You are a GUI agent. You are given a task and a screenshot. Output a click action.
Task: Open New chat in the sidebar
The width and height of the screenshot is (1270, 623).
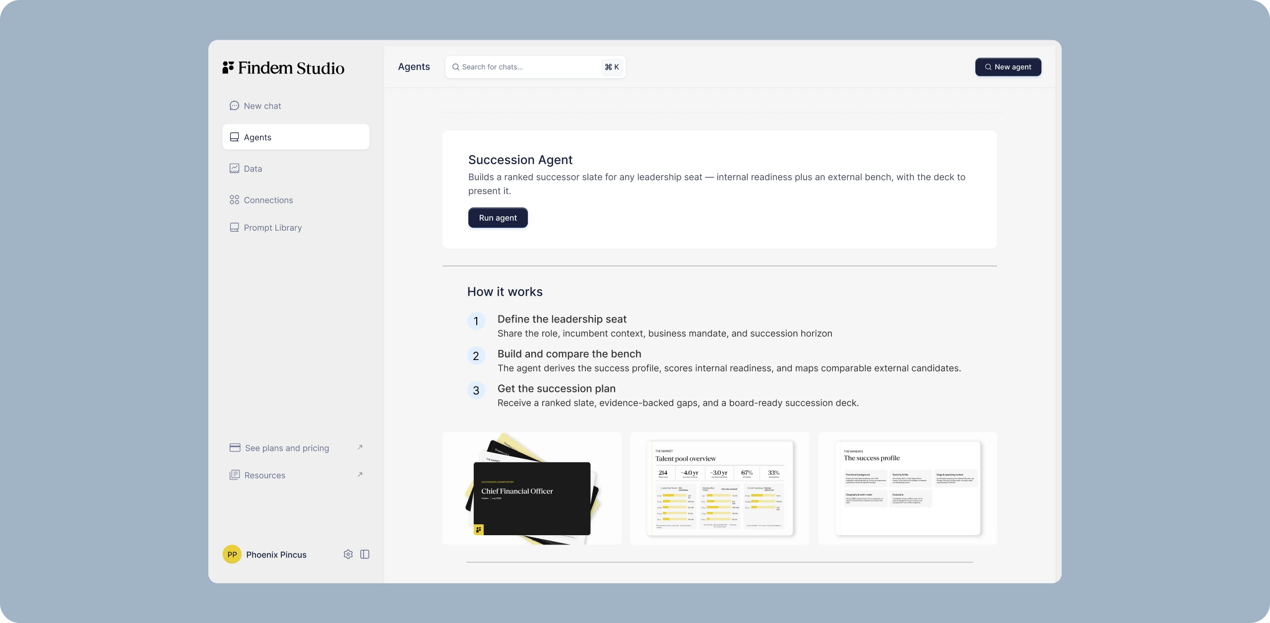coord(296,106)
